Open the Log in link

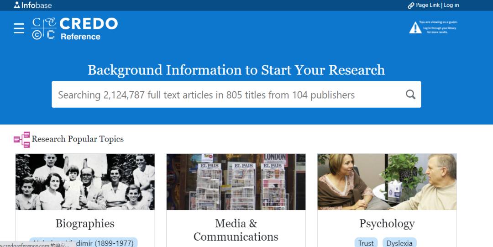pyautogui.click(x=451, y=5)
